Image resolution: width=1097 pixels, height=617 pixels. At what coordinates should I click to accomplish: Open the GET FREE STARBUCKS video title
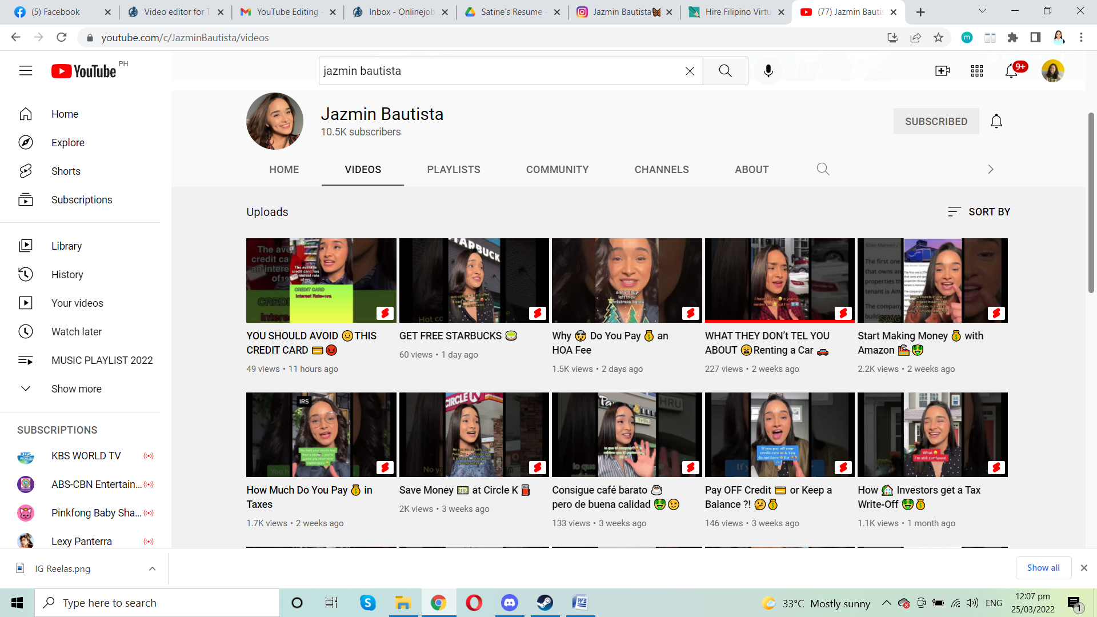(450, 336)
